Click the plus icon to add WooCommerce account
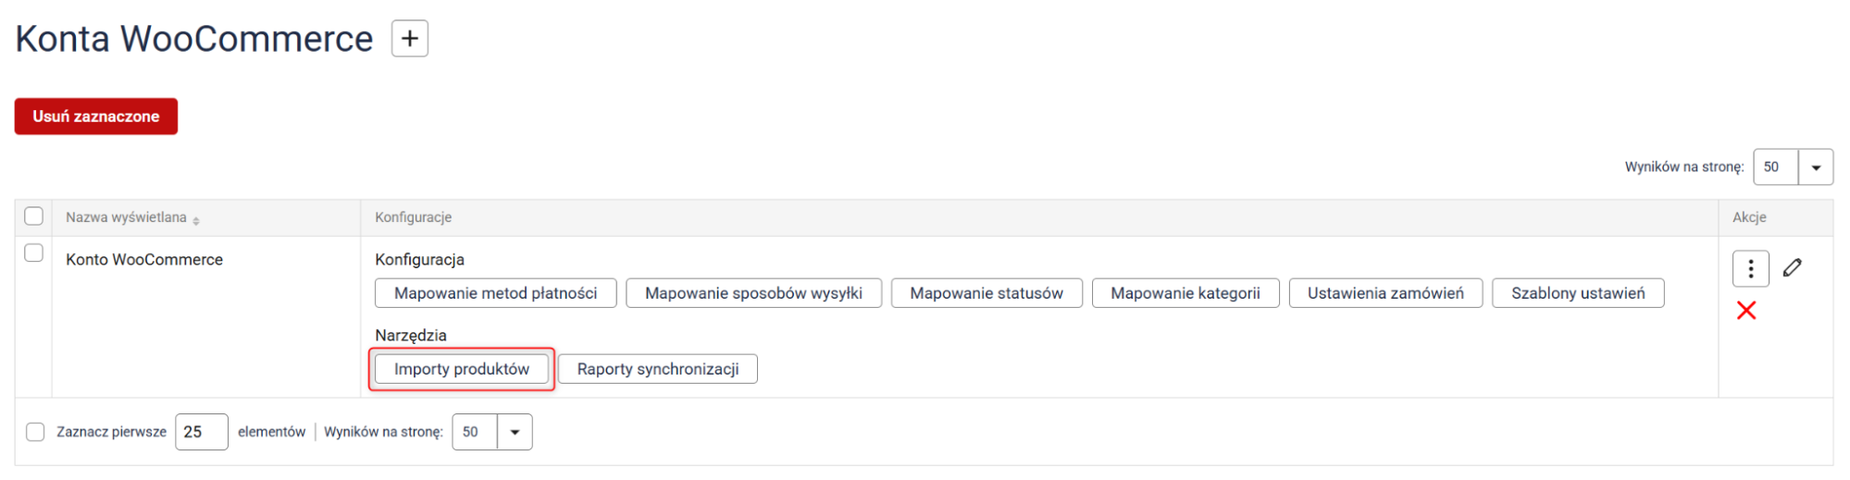1850x480 pixels. pos(409,39)
